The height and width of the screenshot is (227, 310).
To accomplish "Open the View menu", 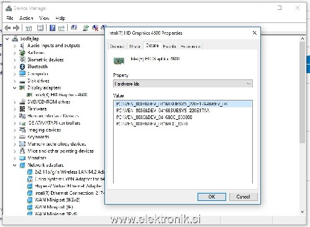I will pyautogui.click(x=44, y=18).
